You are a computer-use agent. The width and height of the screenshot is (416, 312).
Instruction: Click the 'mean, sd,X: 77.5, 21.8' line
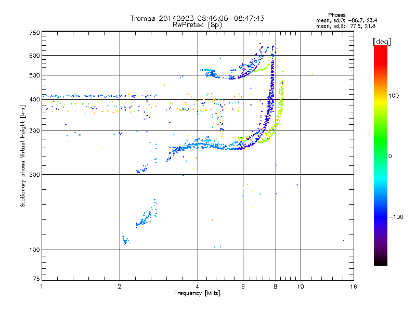click(346, 26)
